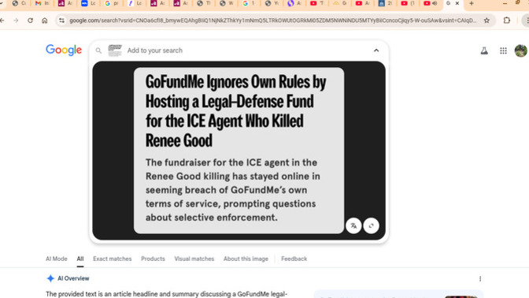Expand the image selection to full view
The width and height of the screenshot is (529, 298).
pos(371,225)
